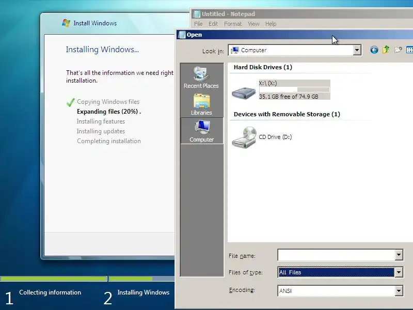Viewport: 413px width, 310px height.
Task: Go back to last folder visited
Action: [374, 50]
